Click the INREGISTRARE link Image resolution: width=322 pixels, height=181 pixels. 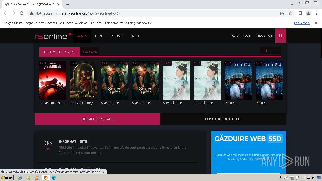coord(264,36)
